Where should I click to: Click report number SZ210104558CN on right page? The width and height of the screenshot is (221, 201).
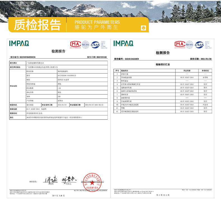tap(132, 59)
